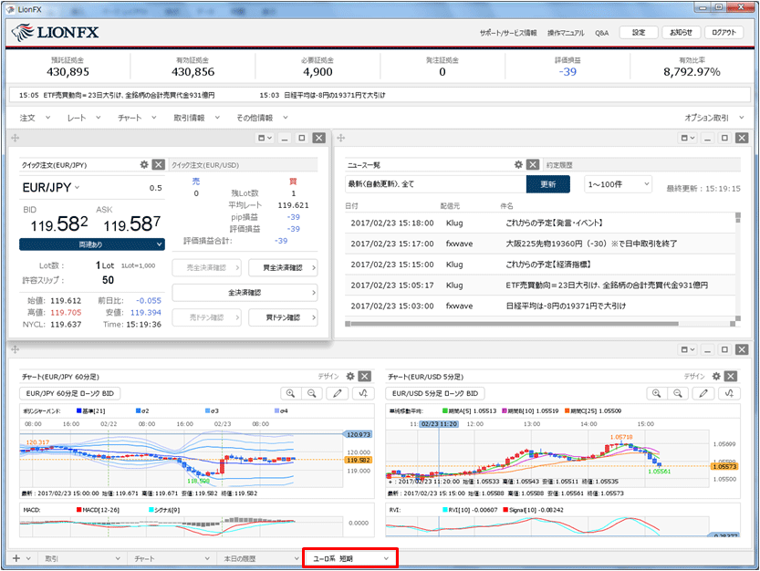
Task: Zoom out on the EUR/JPY chart
Action: click(312, 394)
